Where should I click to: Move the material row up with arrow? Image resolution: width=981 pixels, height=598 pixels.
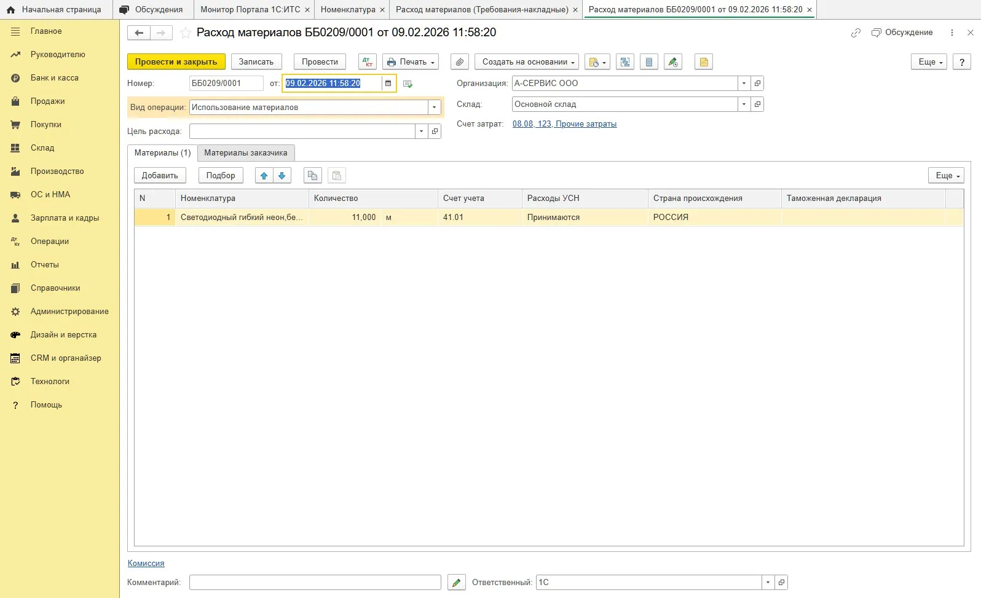264,176
